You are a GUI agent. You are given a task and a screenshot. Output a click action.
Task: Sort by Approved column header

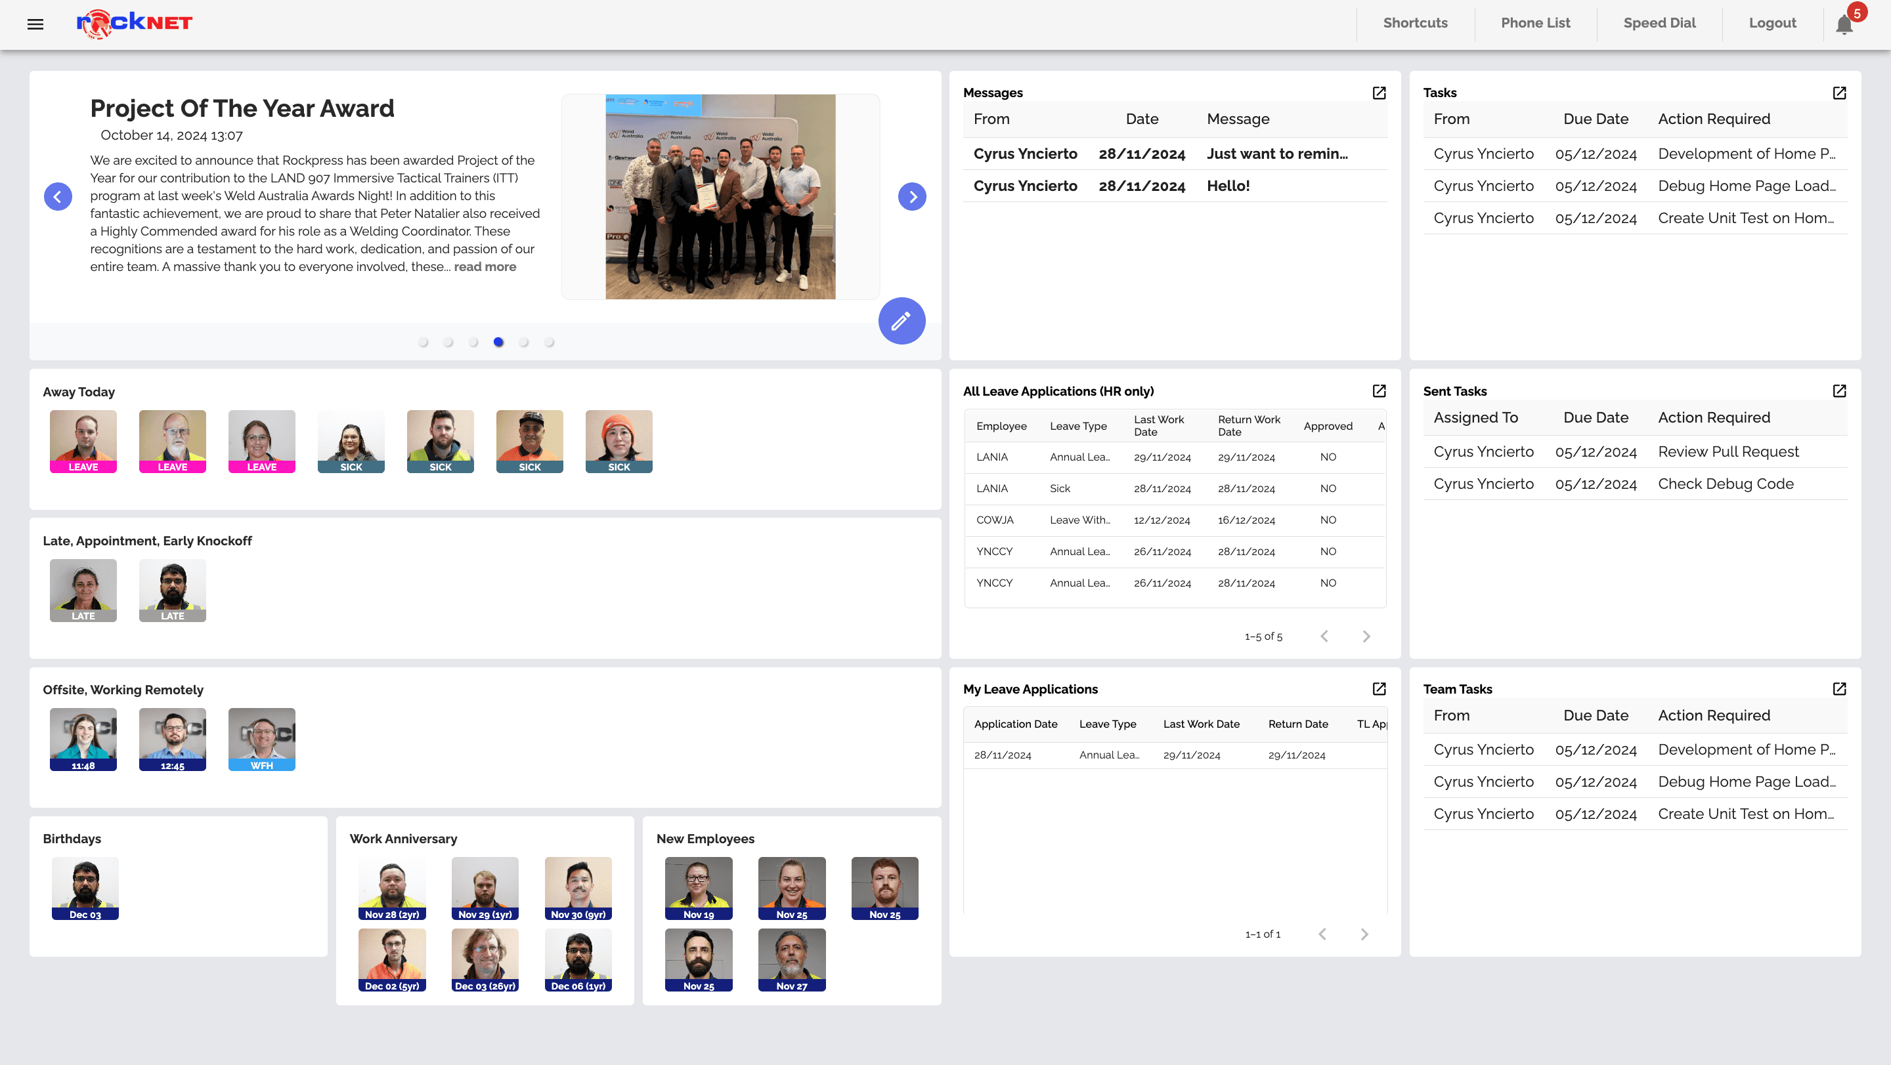tap(1327, 426)
